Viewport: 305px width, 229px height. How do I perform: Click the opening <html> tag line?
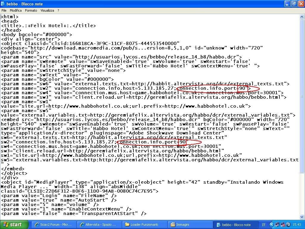[x=10, y=17]
